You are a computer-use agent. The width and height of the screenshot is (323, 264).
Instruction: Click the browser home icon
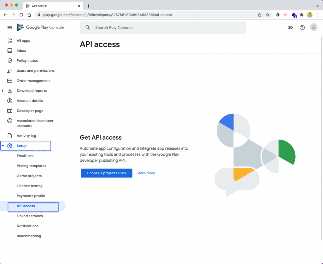pyautogui.click(x=29, y=15)
